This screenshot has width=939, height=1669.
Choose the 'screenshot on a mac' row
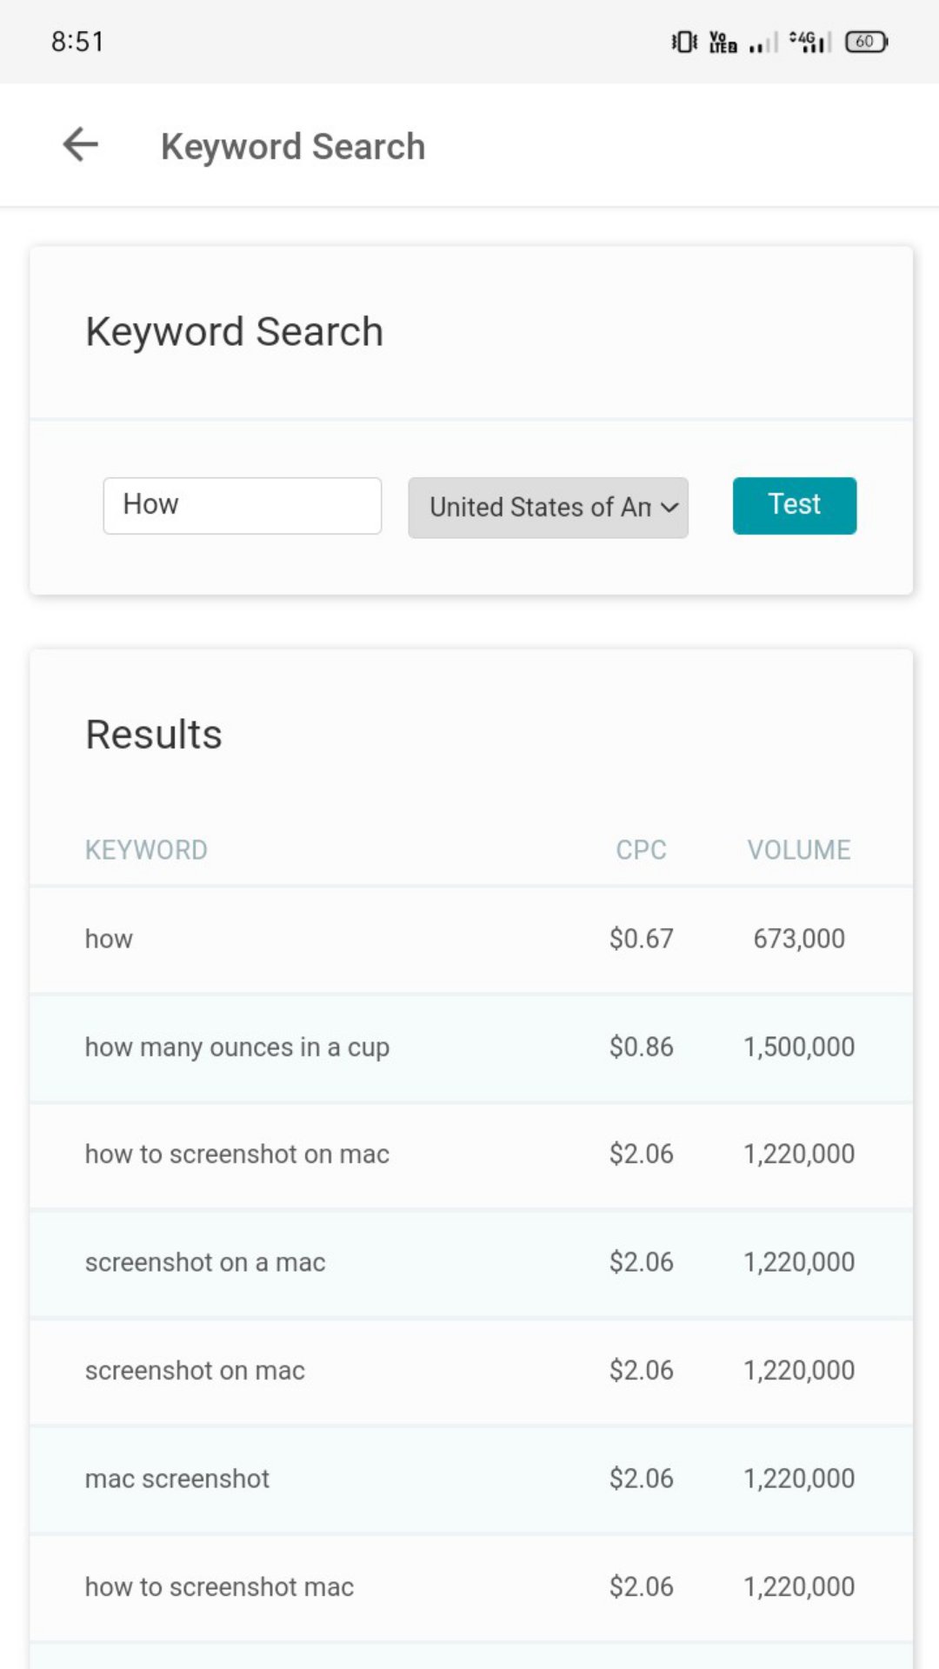[205, 1262]
